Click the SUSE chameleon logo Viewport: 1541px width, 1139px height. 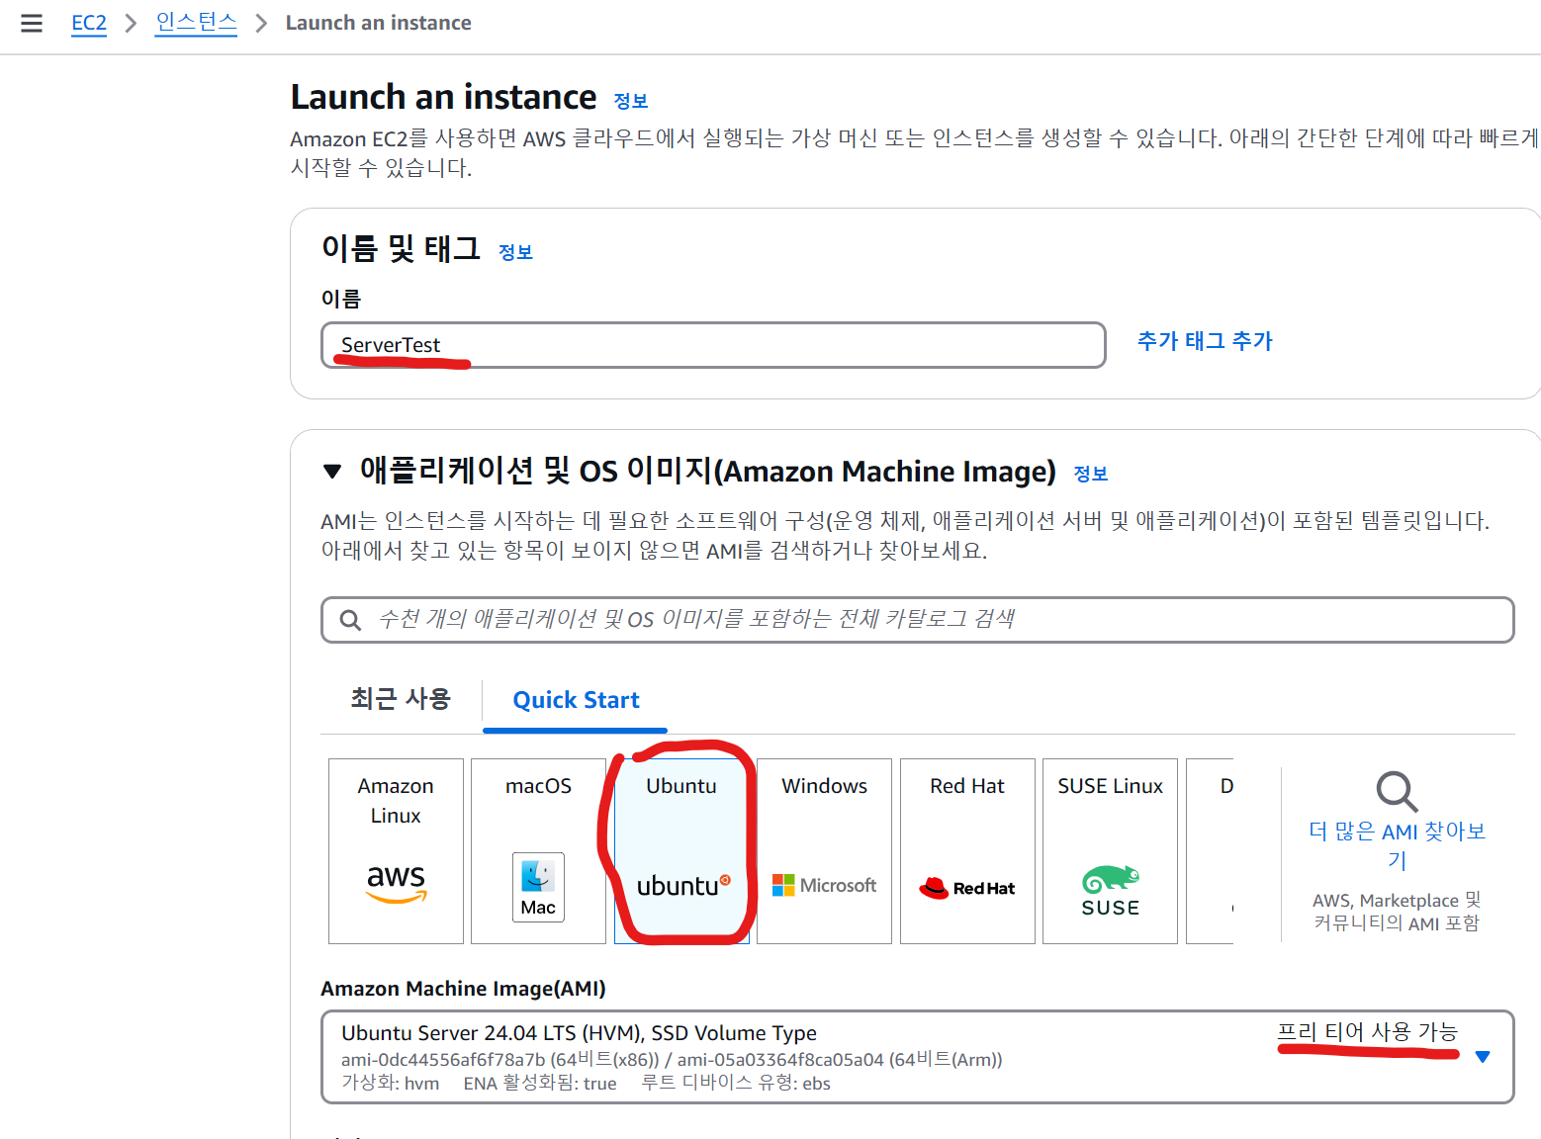coord(1110,891)
